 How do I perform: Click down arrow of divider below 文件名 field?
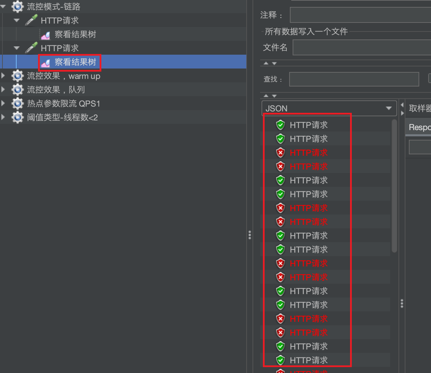274,63
